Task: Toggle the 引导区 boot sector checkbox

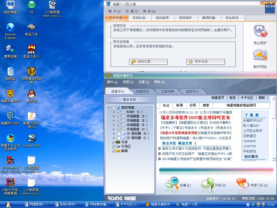Action: point(114,147)
